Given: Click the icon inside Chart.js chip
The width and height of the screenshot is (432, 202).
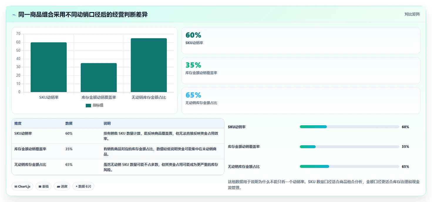Looking at the screenshot, I should tap(16, 186).
